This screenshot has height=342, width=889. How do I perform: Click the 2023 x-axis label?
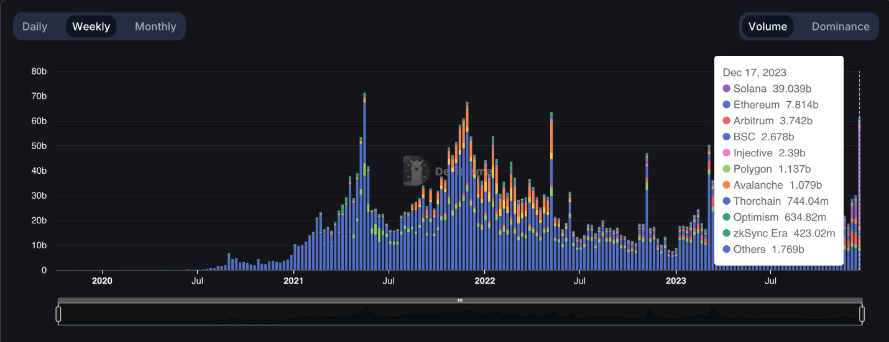point(676,281)
